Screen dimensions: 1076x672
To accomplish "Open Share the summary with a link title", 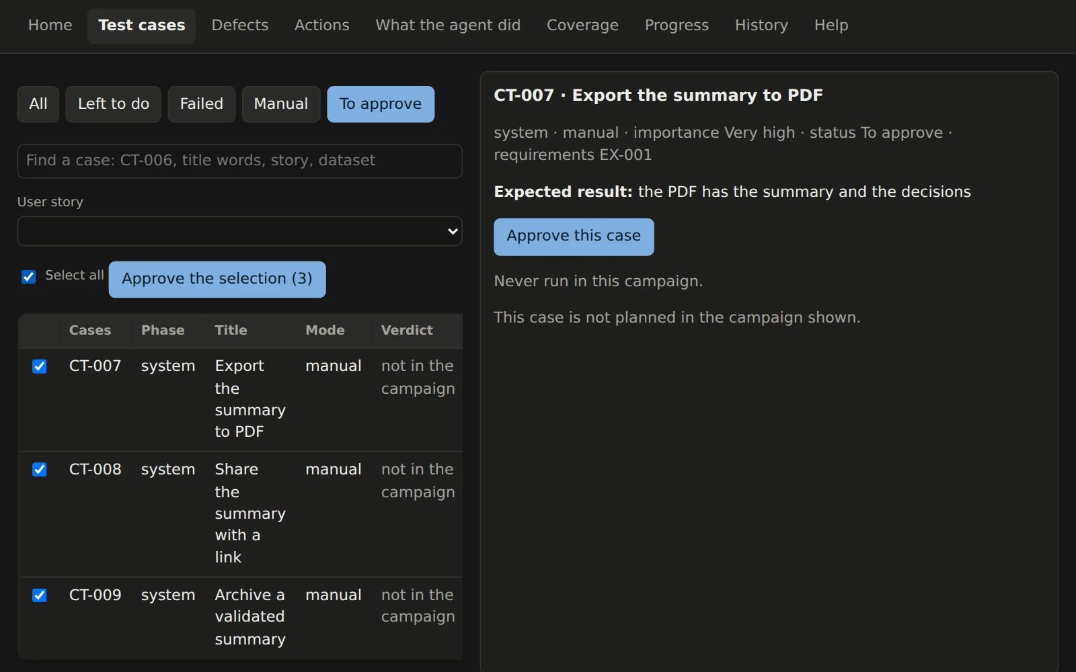I will [250, 513].
